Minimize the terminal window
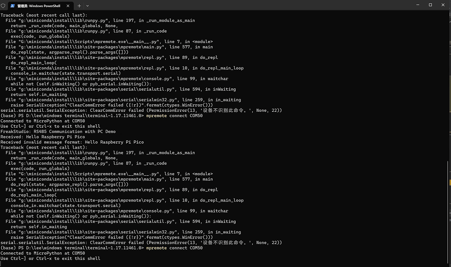451x267 pixels. 418,5
